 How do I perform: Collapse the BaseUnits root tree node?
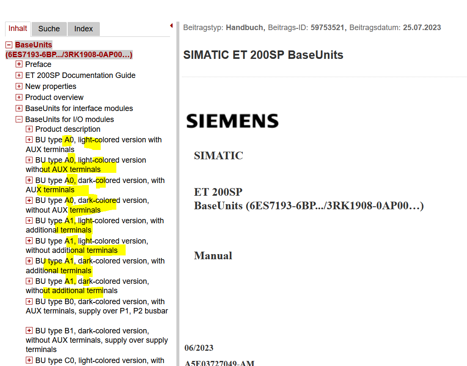pos(9,45)
